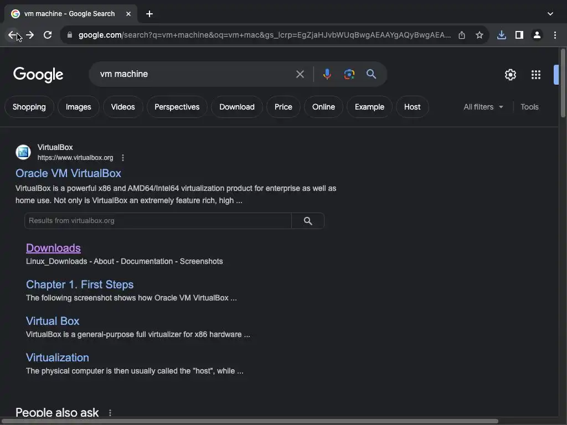567x425 pixels.
Task: Search within virtualbox.org results
Action: 308,221
